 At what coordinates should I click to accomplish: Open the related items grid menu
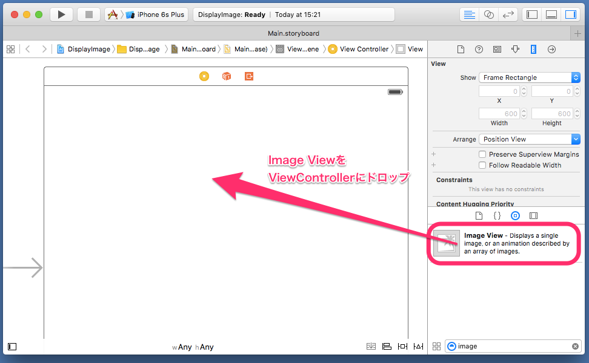(10, 49)
